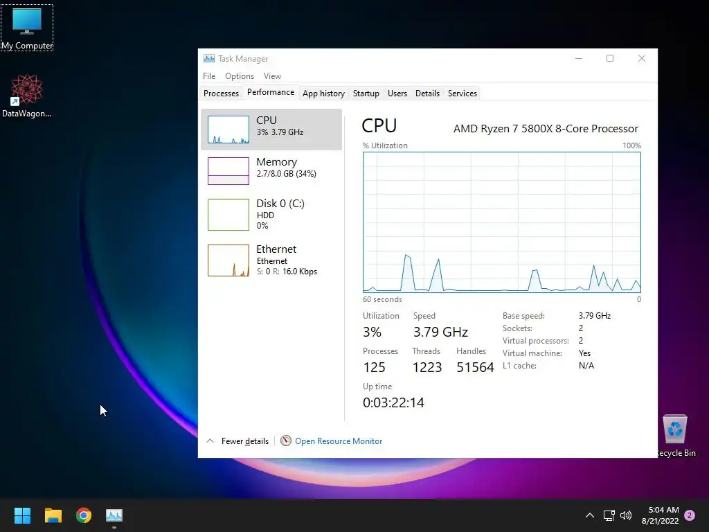Click the AMD Ryzen 7 5800X processor name
Viewport: 709px width, 532px height.
[546, 128]
